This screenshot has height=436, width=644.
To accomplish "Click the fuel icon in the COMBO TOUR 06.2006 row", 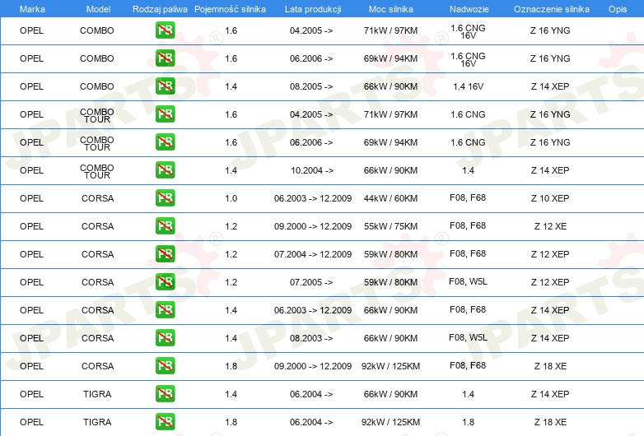I will tap(165, 142).
